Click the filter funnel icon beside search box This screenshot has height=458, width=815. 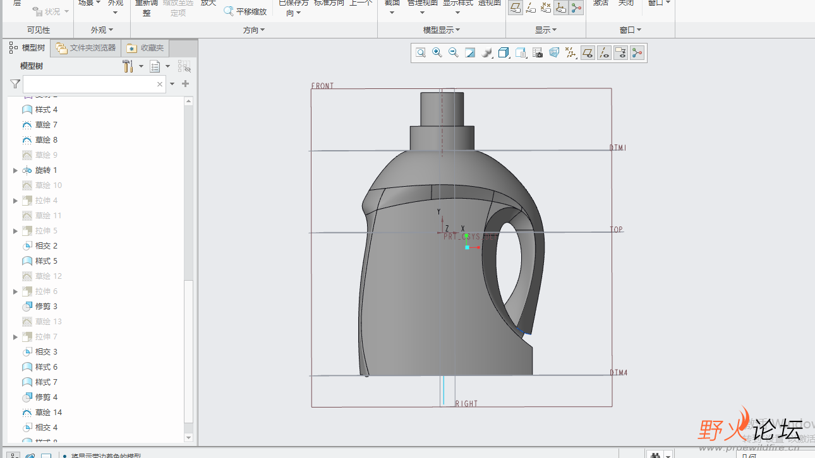[15, 84]
